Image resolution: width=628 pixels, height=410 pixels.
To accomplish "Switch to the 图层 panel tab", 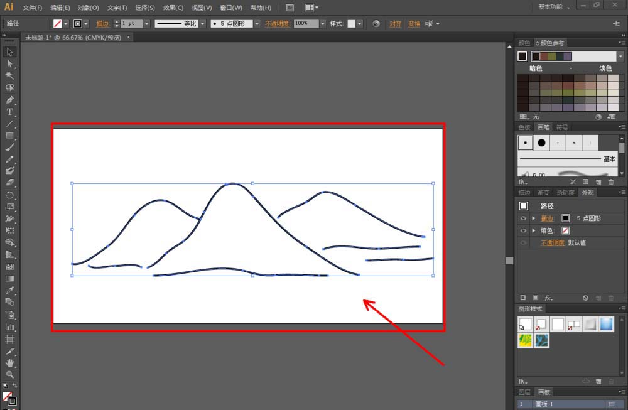I will click(x=524, y=392).
